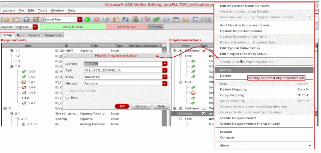Viewport: 321px width, 153px height.
Task: Collapse requirement 2 tree node
Action: [5, 108]
